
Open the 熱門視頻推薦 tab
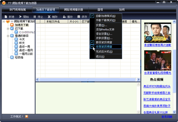coord(18,10)
